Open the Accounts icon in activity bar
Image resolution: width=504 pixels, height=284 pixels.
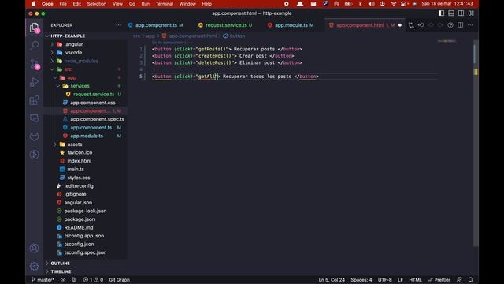[x=35, y=248]
